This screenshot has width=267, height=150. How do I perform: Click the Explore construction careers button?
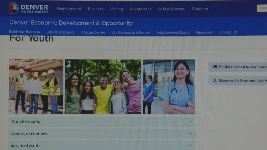[x=237, y=67]
